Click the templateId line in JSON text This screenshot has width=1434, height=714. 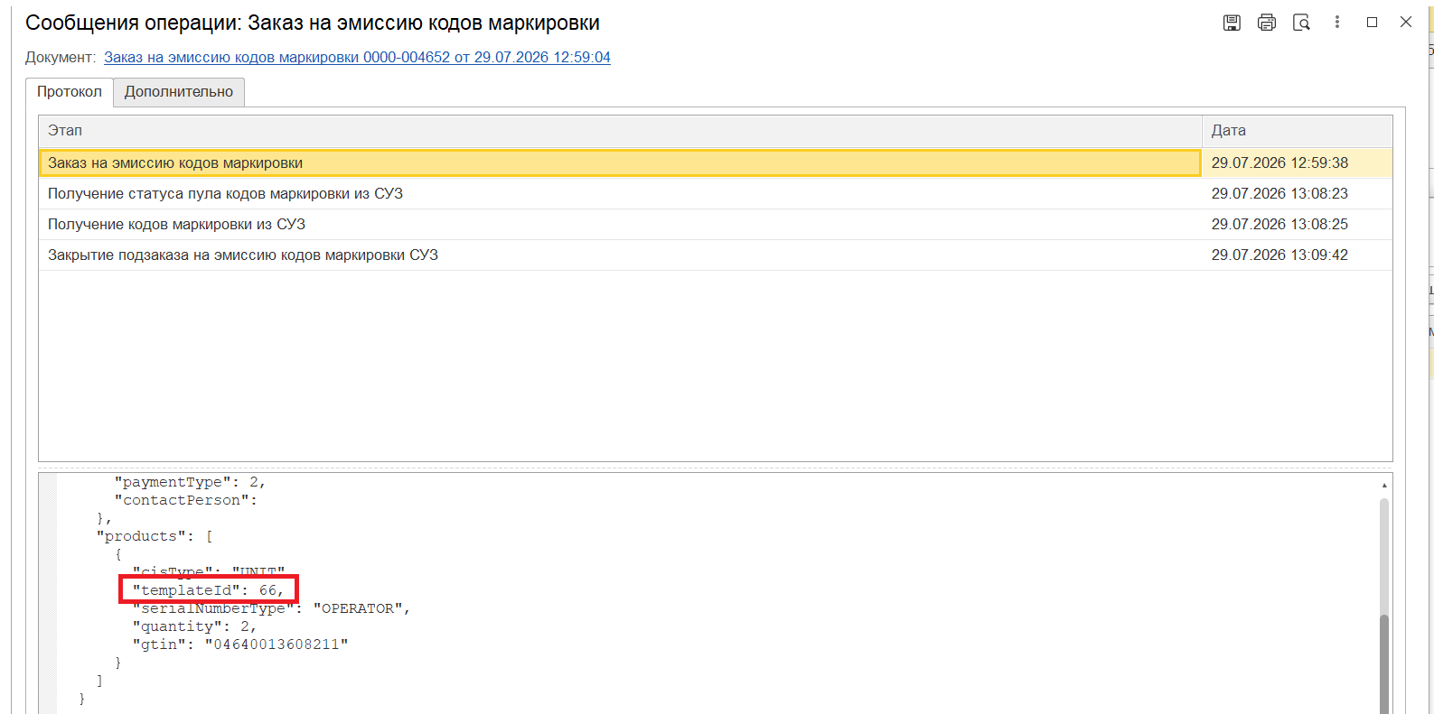[x=208, y=590]
